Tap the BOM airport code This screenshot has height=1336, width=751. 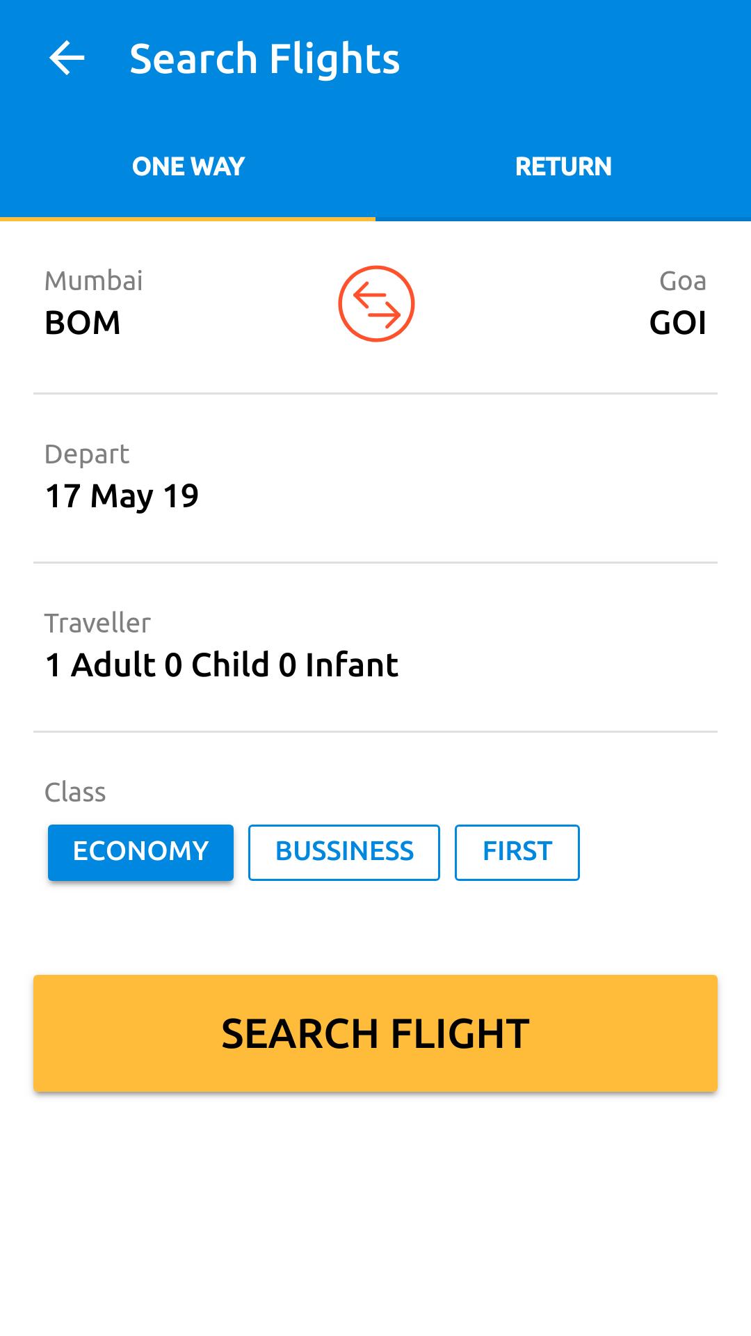83,323
